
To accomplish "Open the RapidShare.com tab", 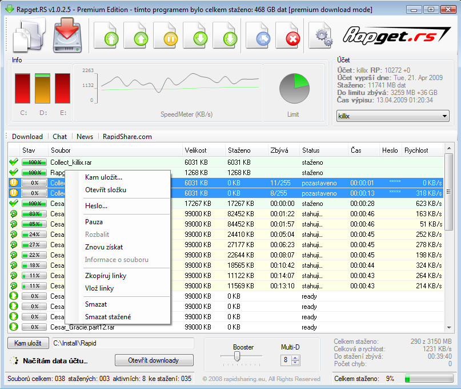I will 127,137.
